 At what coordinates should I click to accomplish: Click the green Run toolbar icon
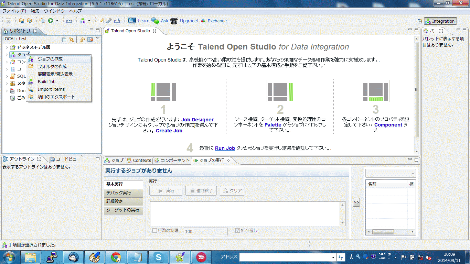pyautogui.click(x=51, y=21)
